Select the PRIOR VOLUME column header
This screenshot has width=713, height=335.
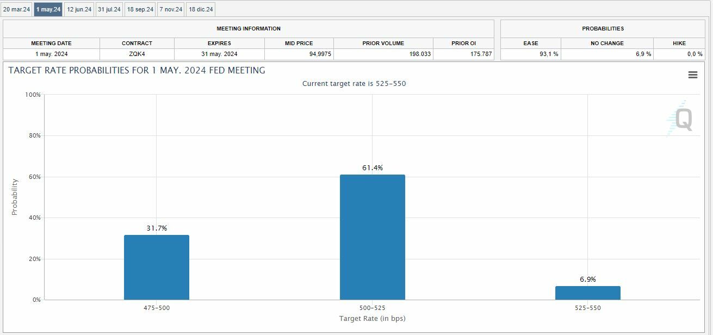(x=383, y=43)
